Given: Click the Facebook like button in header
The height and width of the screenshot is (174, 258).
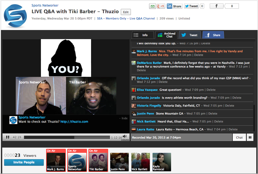Looking at the screenshot, I should pyautogui.click(x=216, y=6).
